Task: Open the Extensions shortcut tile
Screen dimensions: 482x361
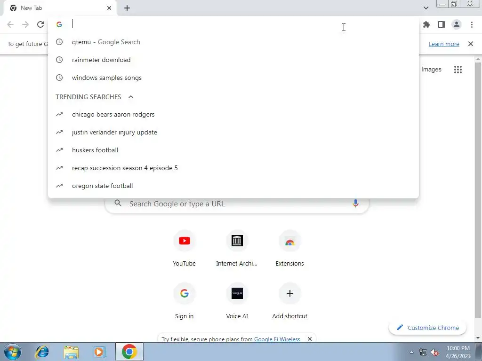Action: click(289, 249)
